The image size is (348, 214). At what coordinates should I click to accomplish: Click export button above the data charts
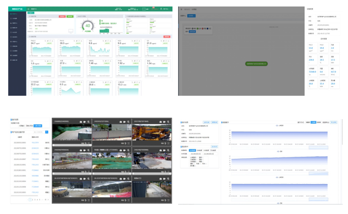click(x=333, y=122)
